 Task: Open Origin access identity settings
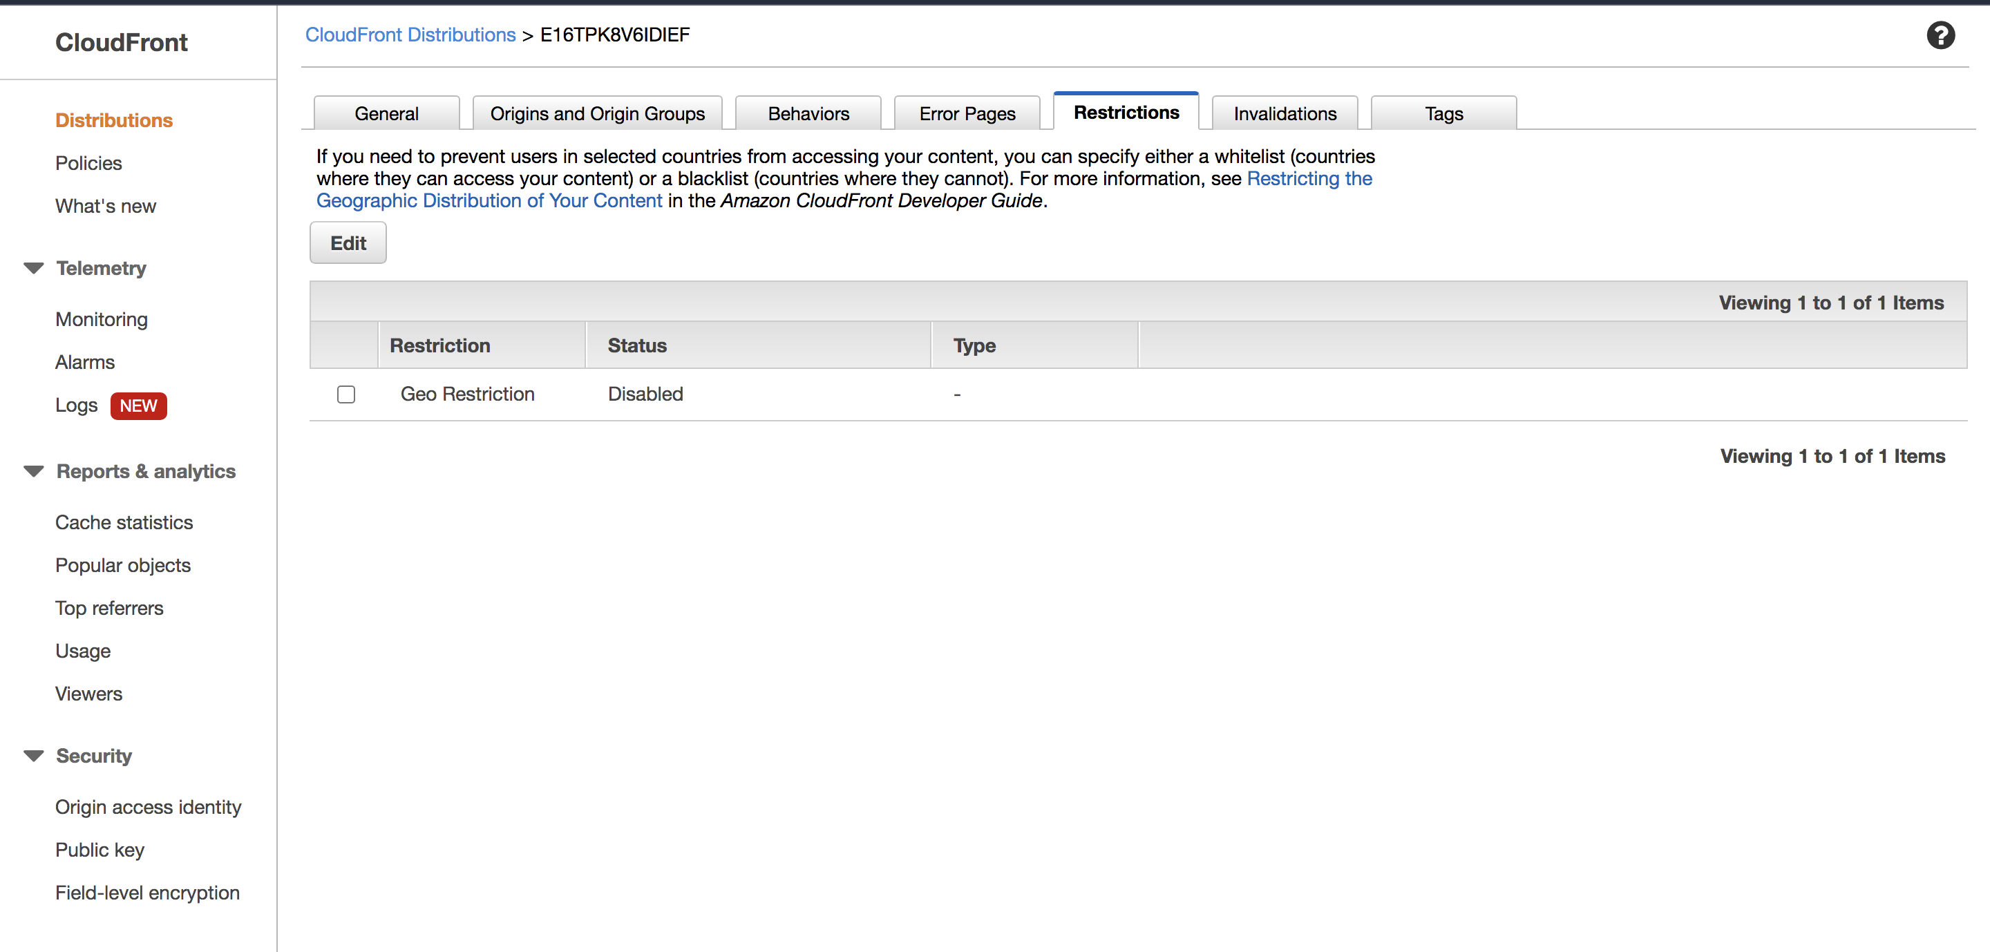tap(149, 807)
